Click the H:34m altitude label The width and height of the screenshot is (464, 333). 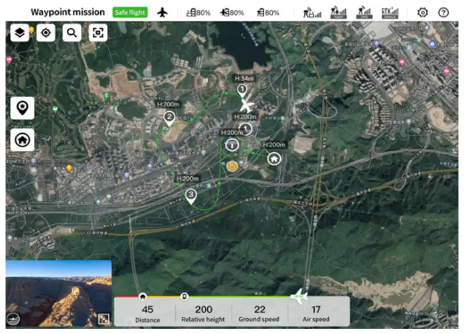click(x=244, y=79)
